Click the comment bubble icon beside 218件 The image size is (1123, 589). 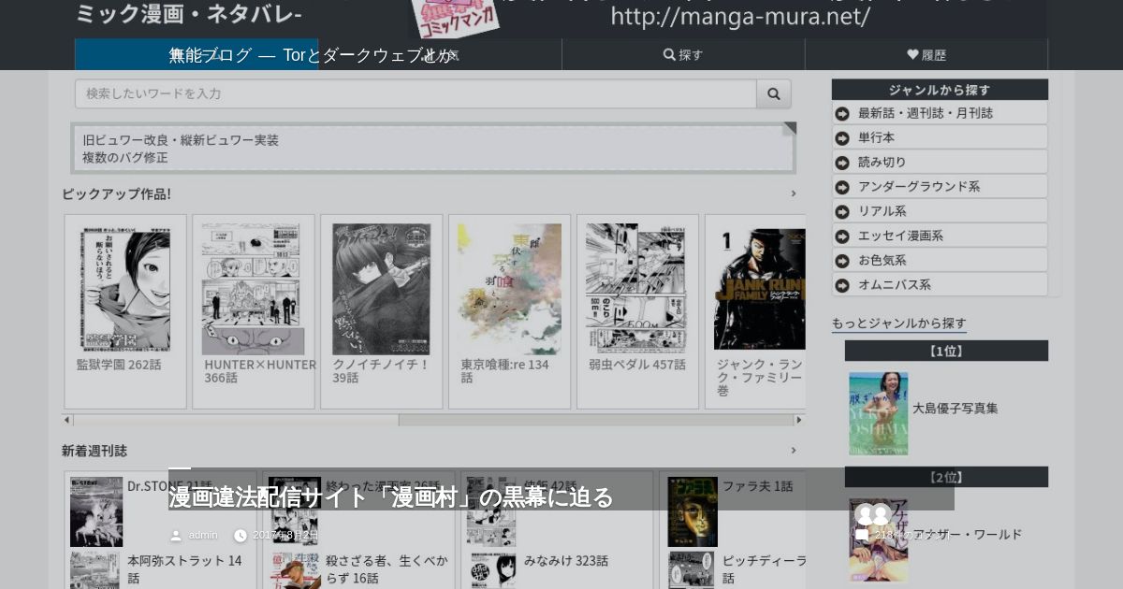pos(862,535)
